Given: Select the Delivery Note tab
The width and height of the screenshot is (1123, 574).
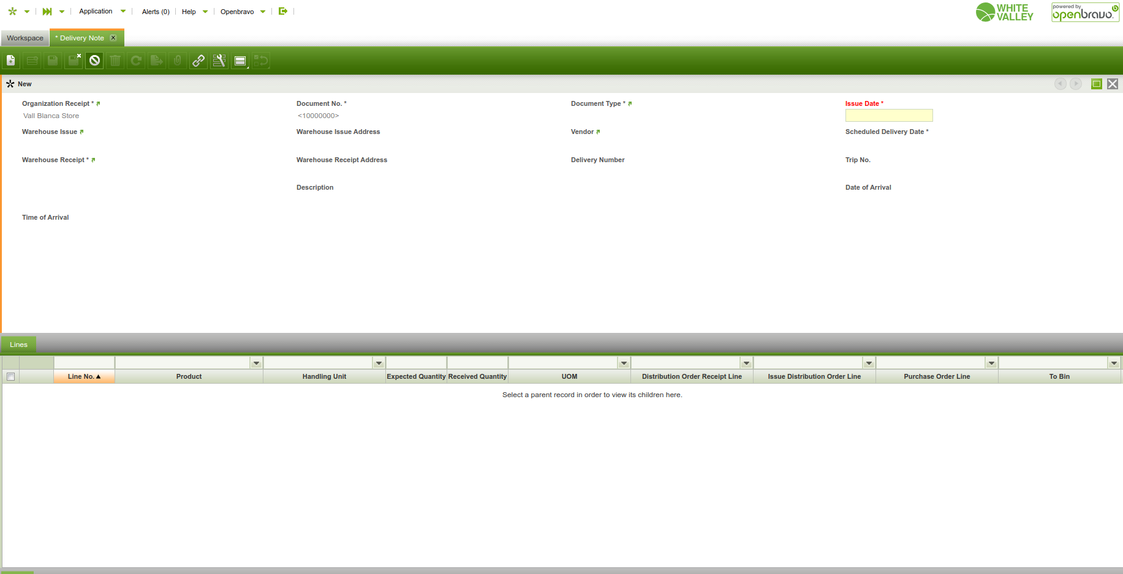Looking at the screenshot, I should pyautogui.click(x=82, y=38).
